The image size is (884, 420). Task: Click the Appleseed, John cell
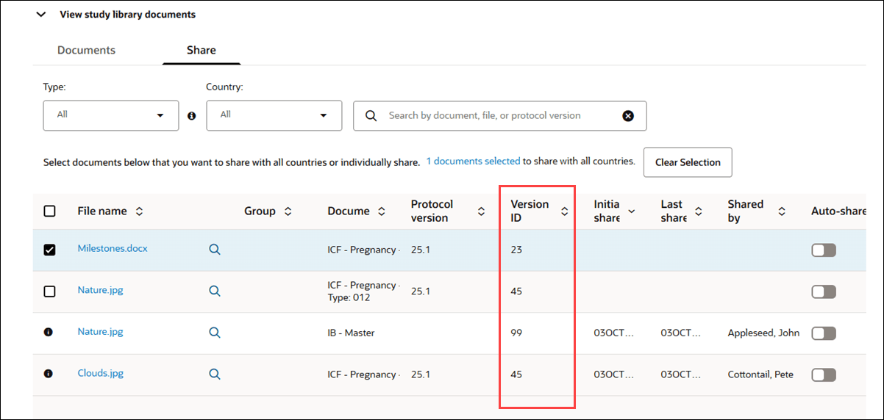(x=763, y=333)
